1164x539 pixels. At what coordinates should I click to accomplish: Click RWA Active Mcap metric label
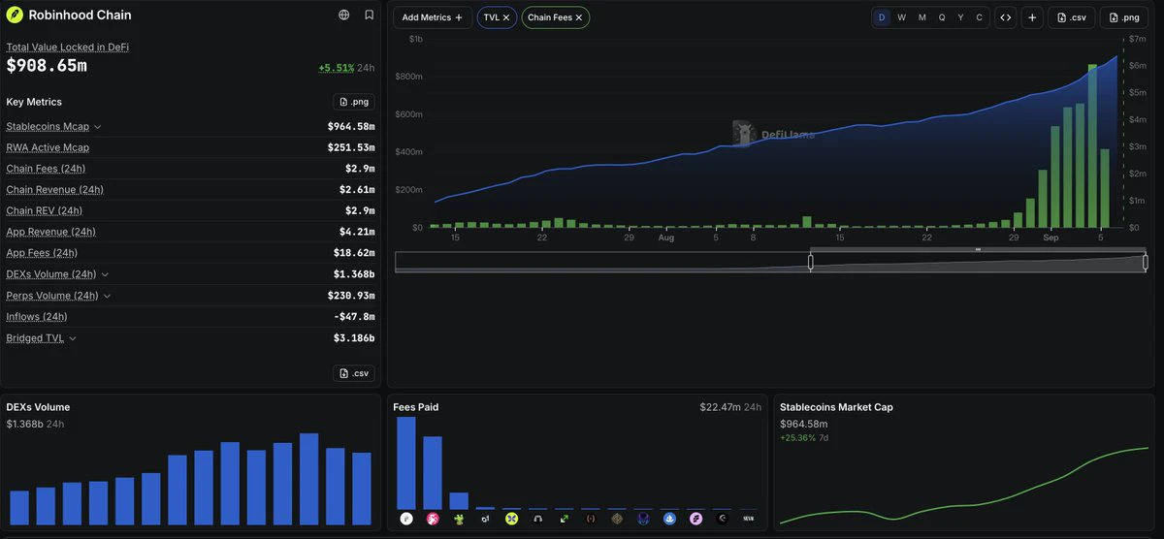pos(48,147)
